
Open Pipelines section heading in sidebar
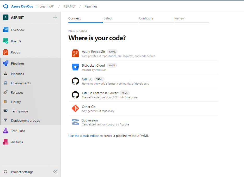click(x=30, y=64)
